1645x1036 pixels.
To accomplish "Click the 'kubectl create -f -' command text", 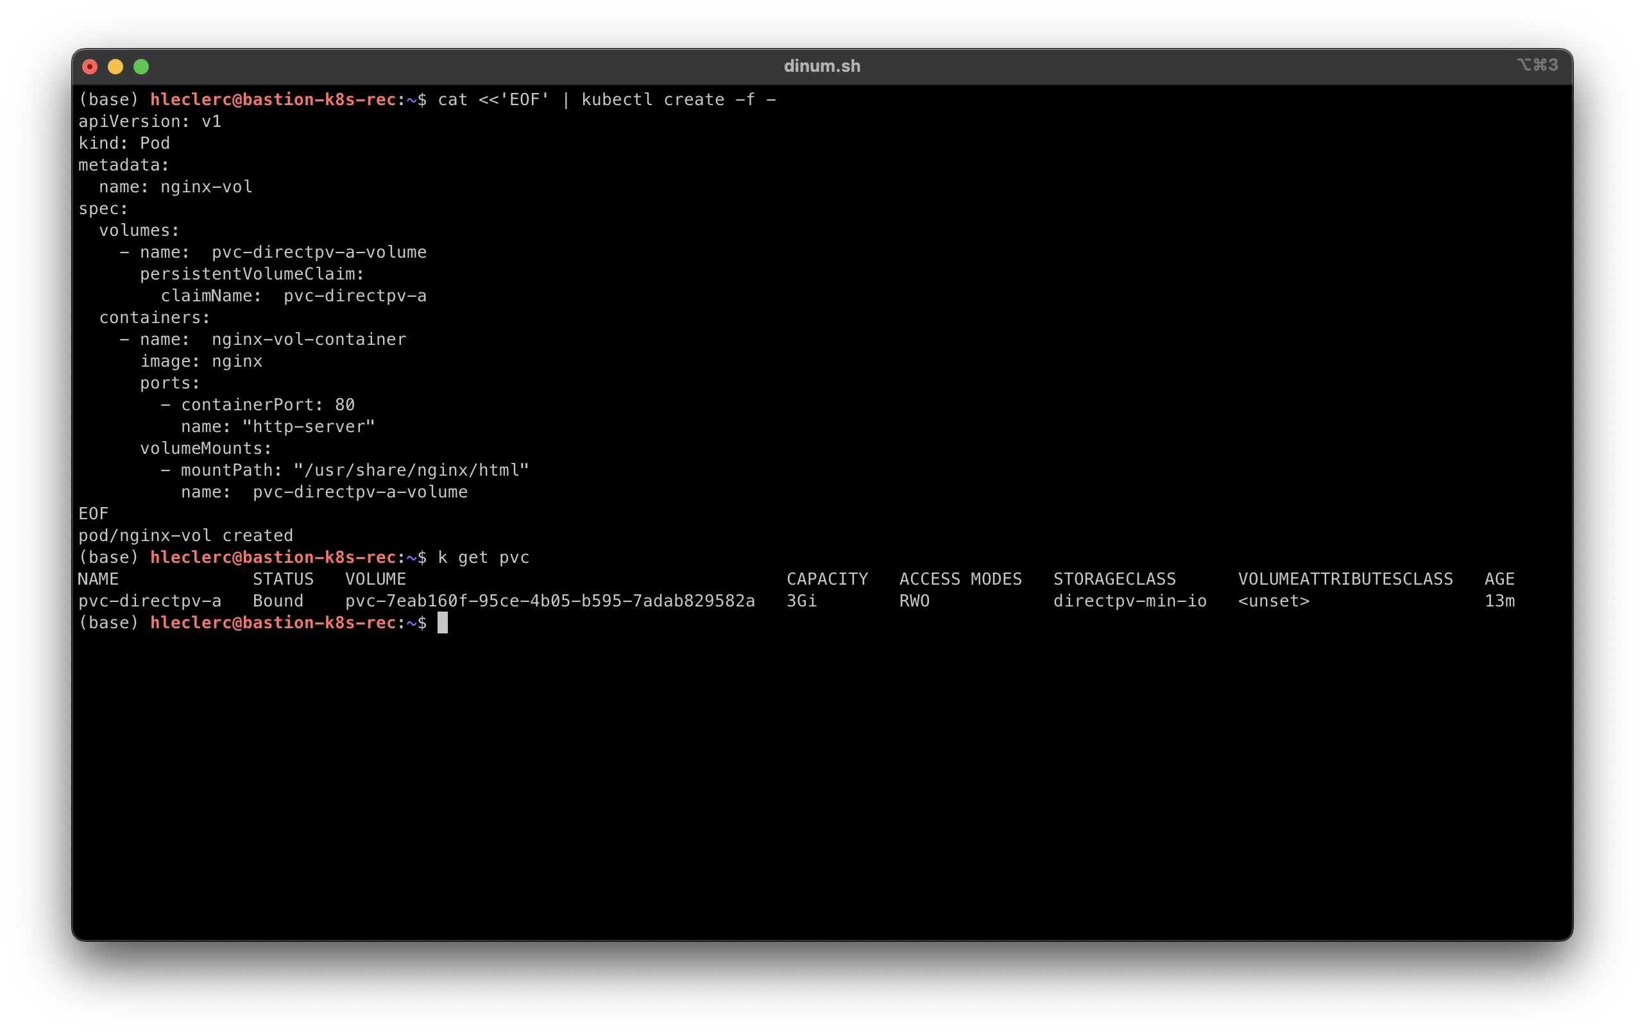I will [678, 99].
